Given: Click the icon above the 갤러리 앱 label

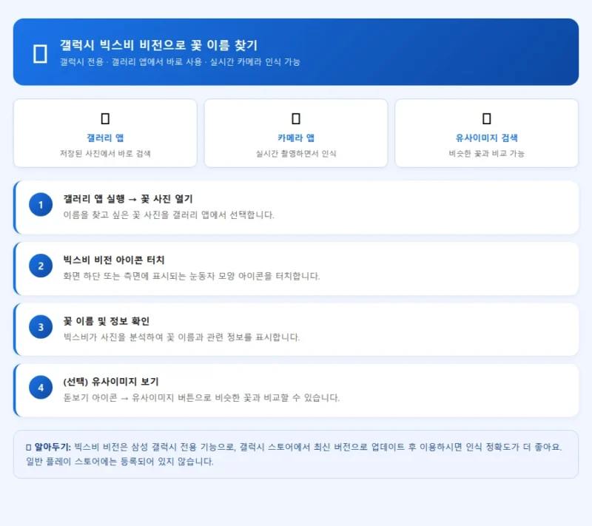Looking at the screenshot, I should click(x=105, y=118).
